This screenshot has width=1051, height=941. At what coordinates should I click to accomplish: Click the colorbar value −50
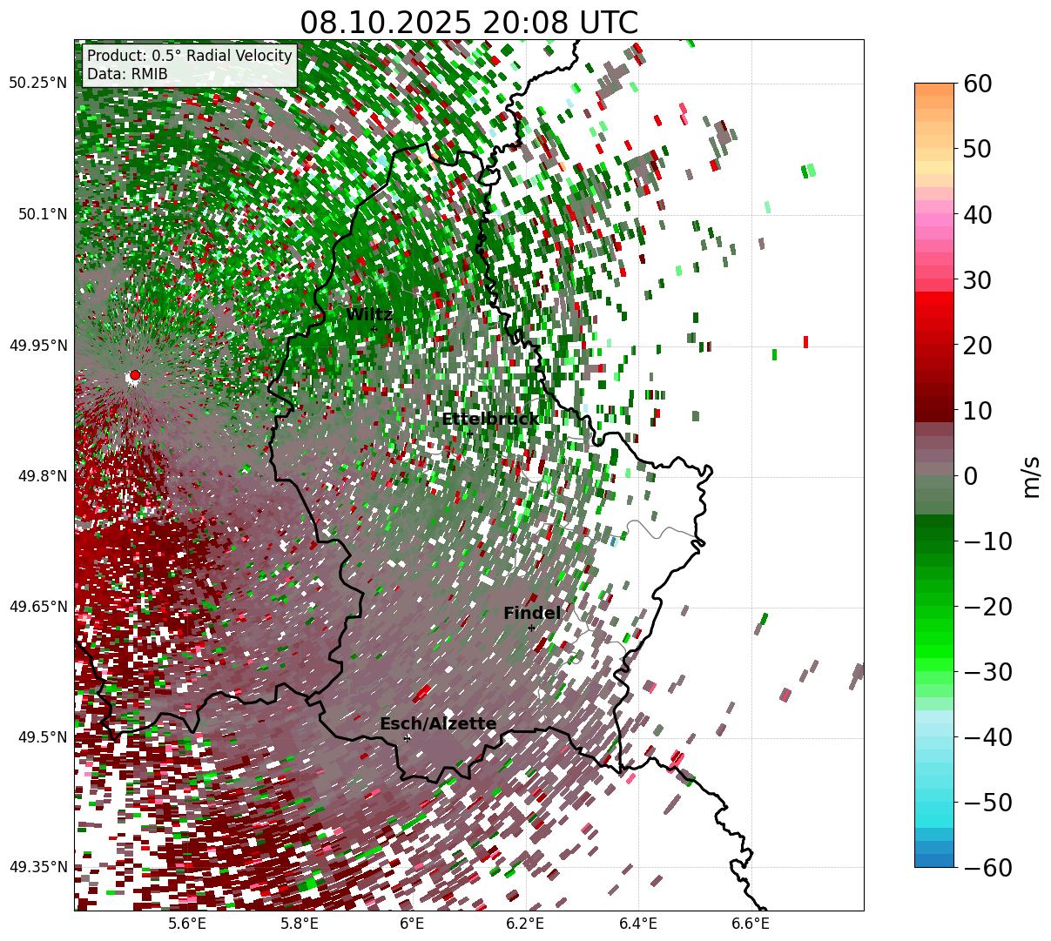pyautogui.click(x=988, y=803)
